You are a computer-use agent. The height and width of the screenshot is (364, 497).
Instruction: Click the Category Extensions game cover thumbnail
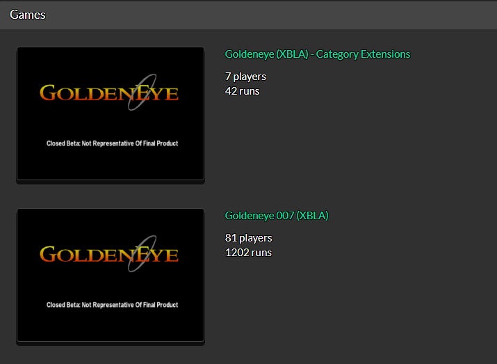coord(111,113)
